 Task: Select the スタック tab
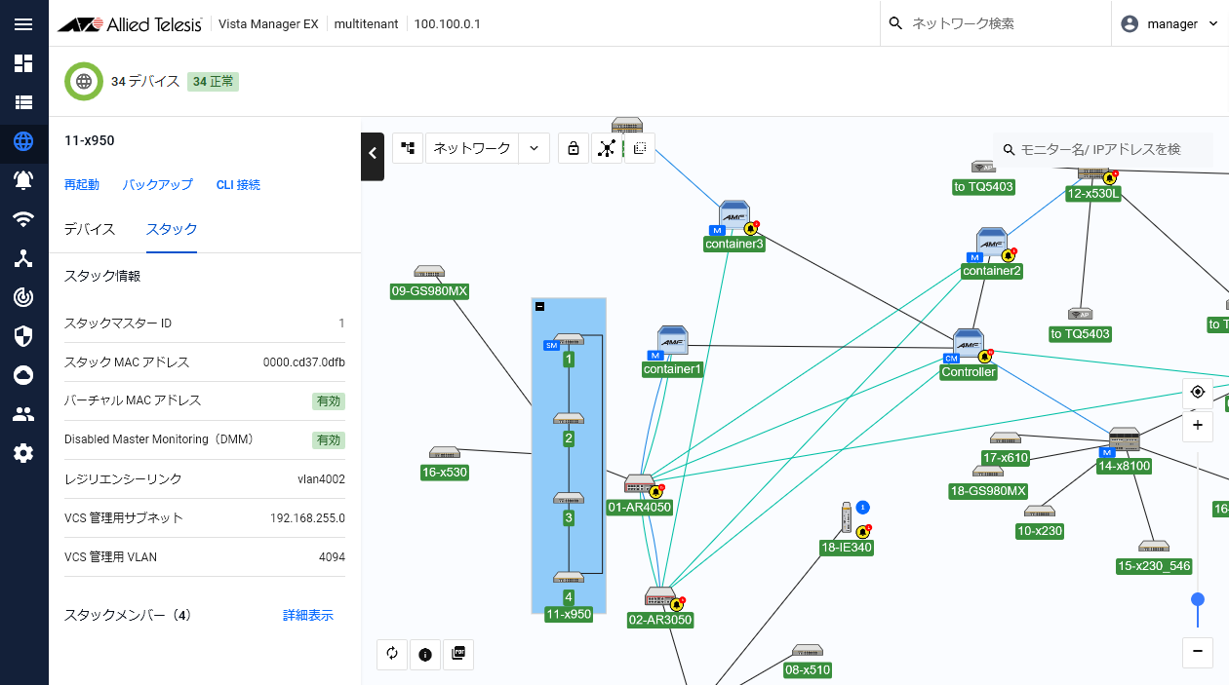172,229
